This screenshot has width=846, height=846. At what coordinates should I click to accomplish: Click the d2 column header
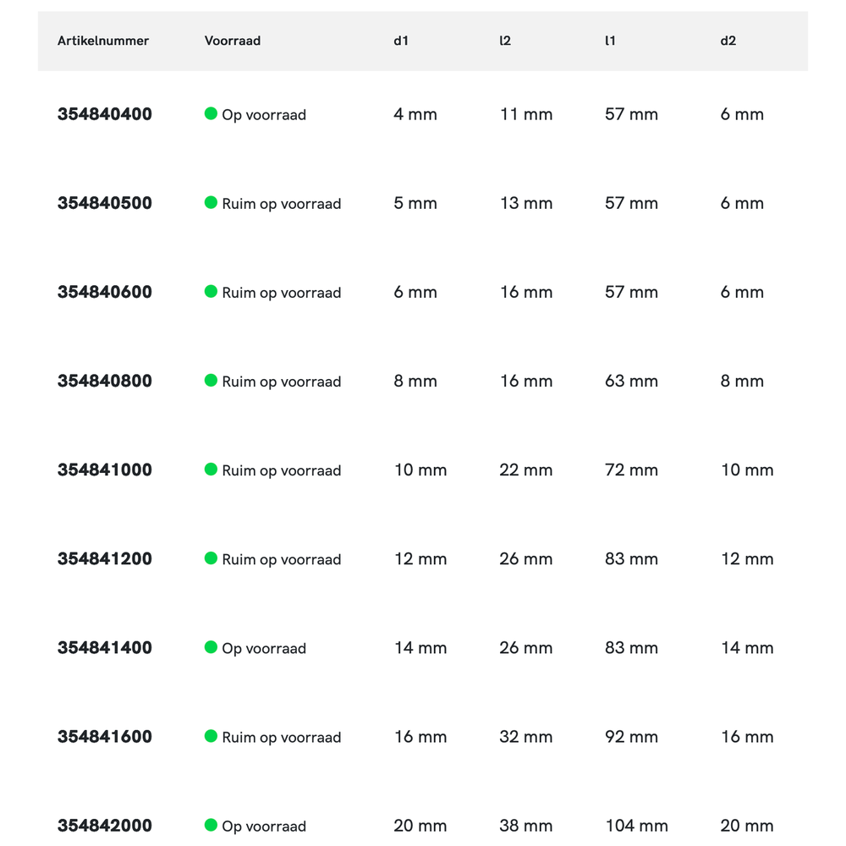pos(728,41)
